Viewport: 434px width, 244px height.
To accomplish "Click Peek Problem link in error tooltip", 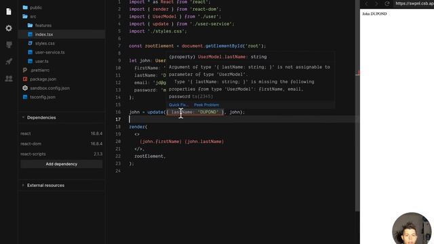I will pyautogui.click(x=206, y=105).
